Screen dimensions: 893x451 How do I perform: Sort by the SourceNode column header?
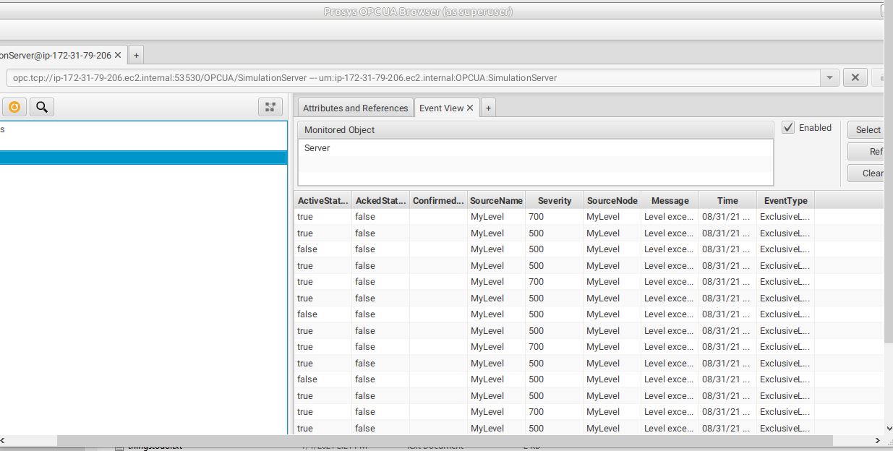[612, 201]
